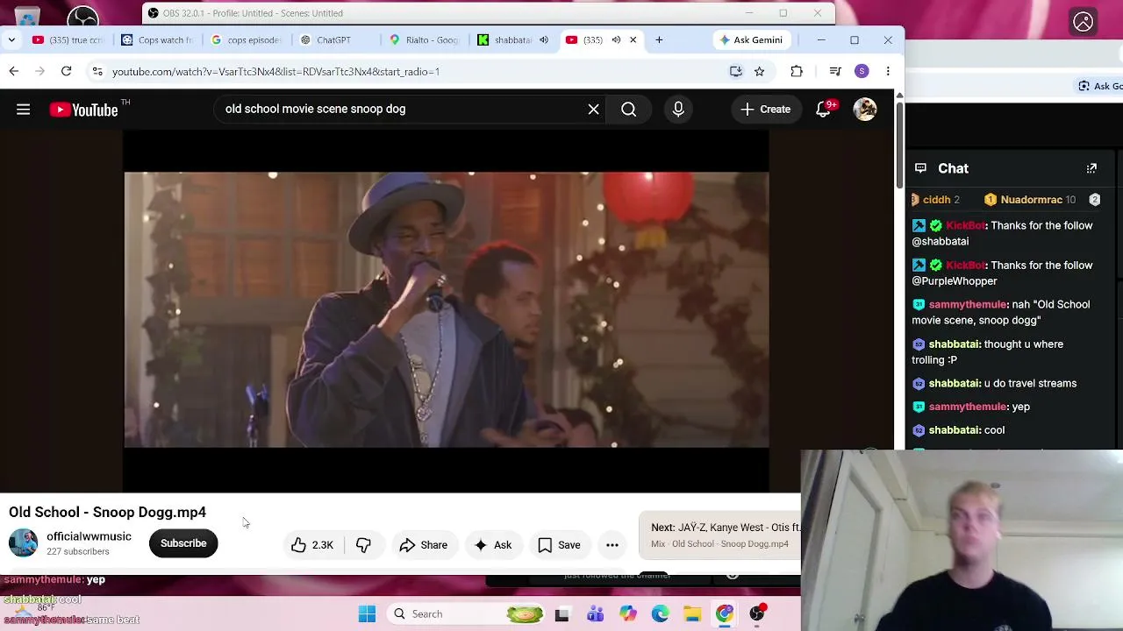Open Nuadormrac gifter leaderboard entry
The height and width of the screenshot is (631, 1123).
[1030, 200]
